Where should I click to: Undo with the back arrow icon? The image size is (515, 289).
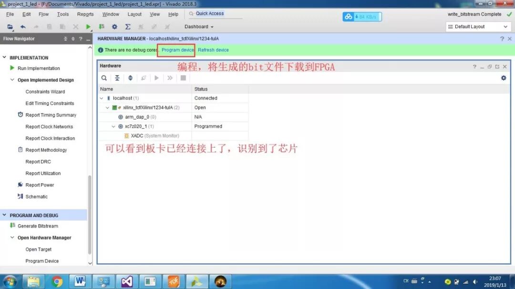[23, 27]
